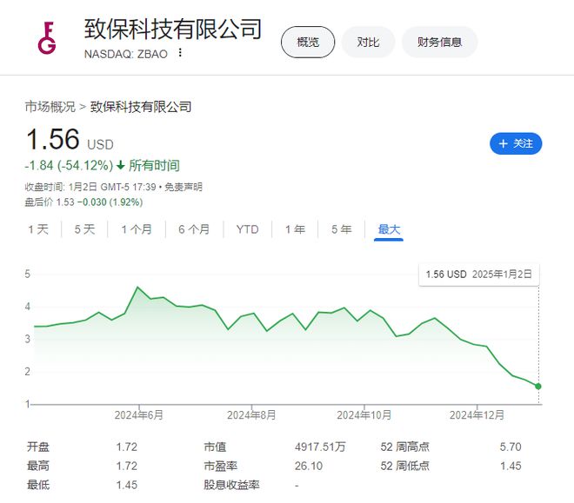Open the 免责声明 link

click(x=183, y=187)
